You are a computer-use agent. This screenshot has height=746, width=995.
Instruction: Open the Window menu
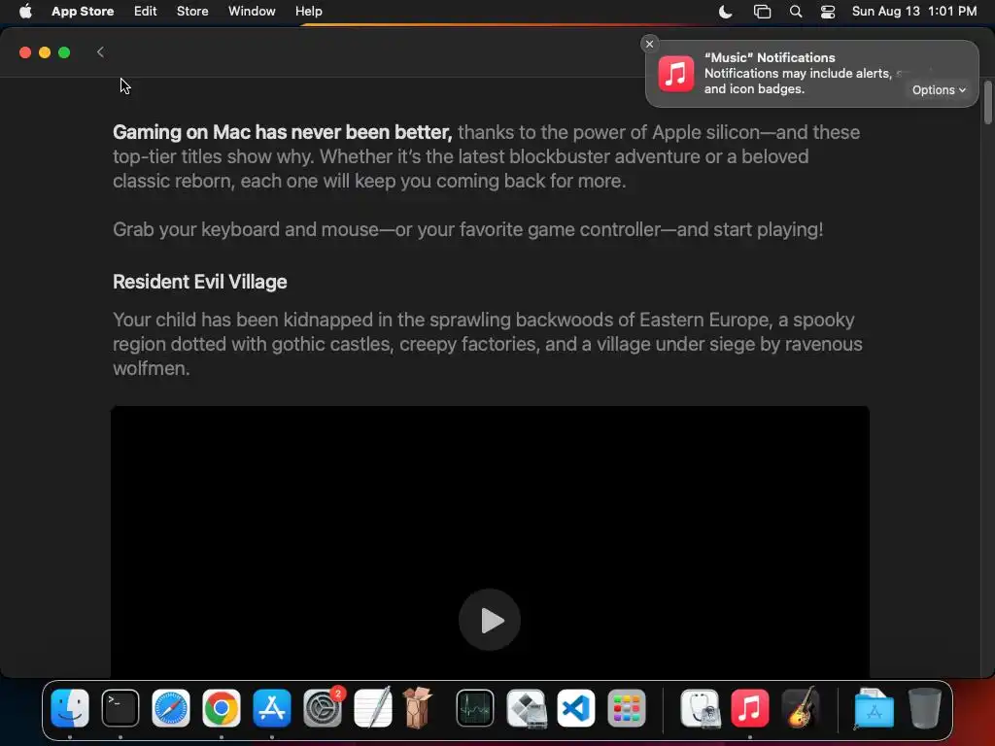(252, 12)
